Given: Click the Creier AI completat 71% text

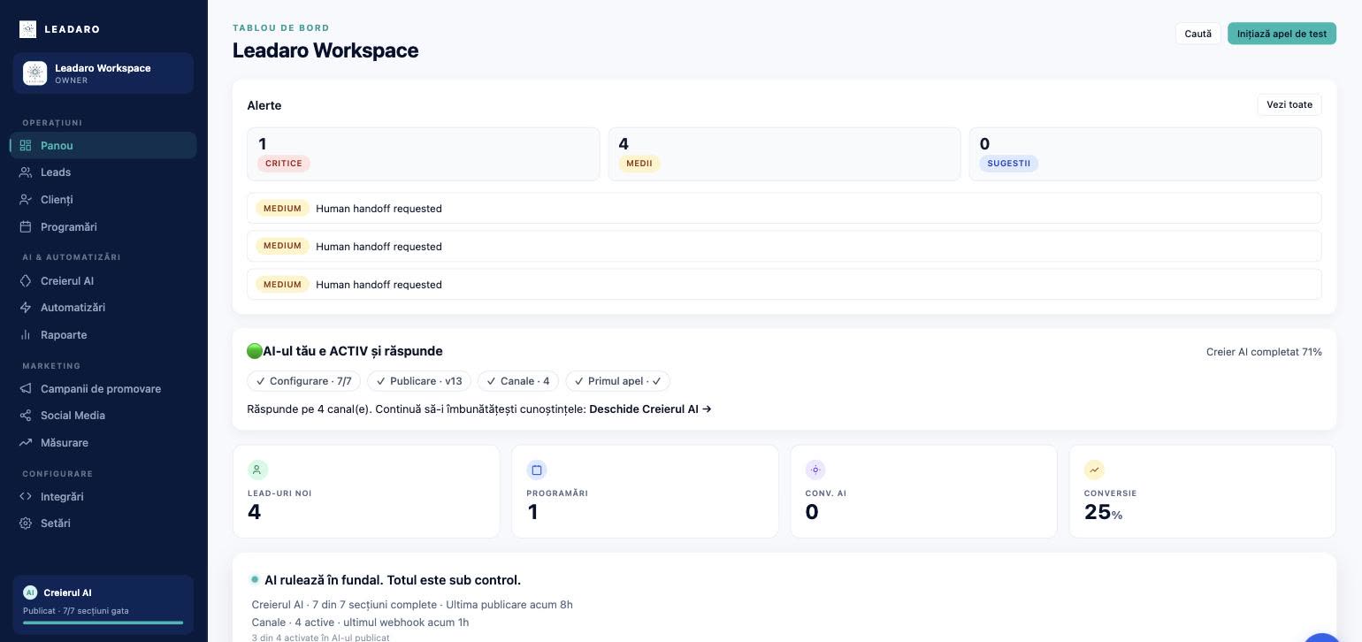Looking at the screenshot, I should point(1264,352).
